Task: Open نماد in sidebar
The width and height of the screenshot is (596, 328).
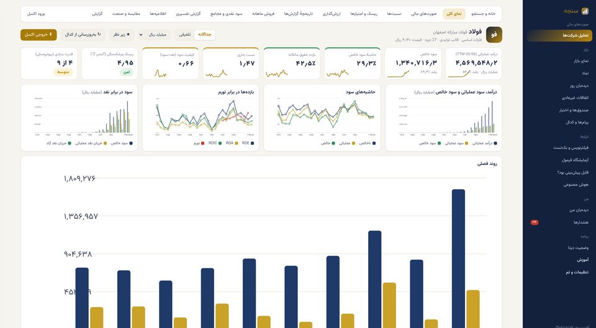Action: click(x=559, y=73)
